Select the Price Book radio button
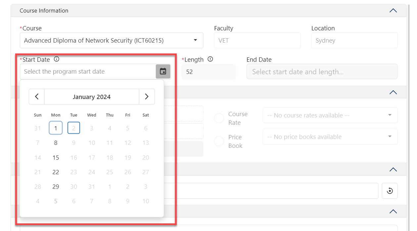This screenshot has height=231, width=417. 219,141
